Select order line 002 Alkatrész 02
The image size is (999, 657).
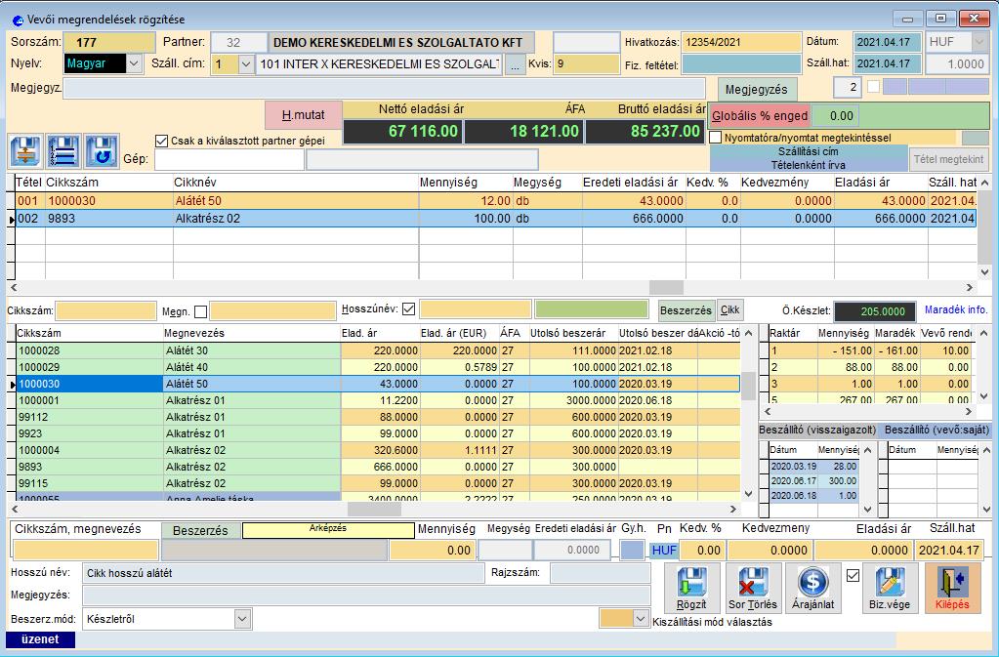pyautogui.click(x=496, y=219)
